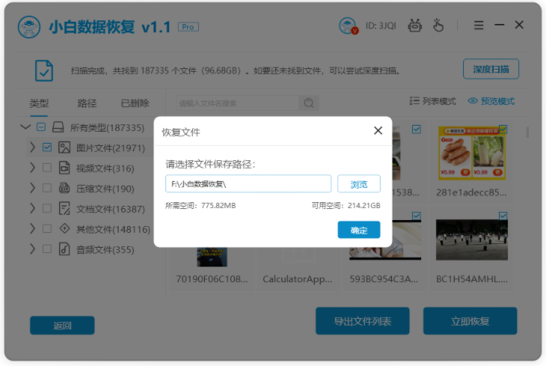Viewport: 546px width, 366px height.
Task: Open the hamburger menu icon
Action: coord(479,25)
